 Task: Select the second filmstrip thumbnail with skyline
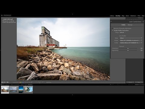[x=13, y=90]
